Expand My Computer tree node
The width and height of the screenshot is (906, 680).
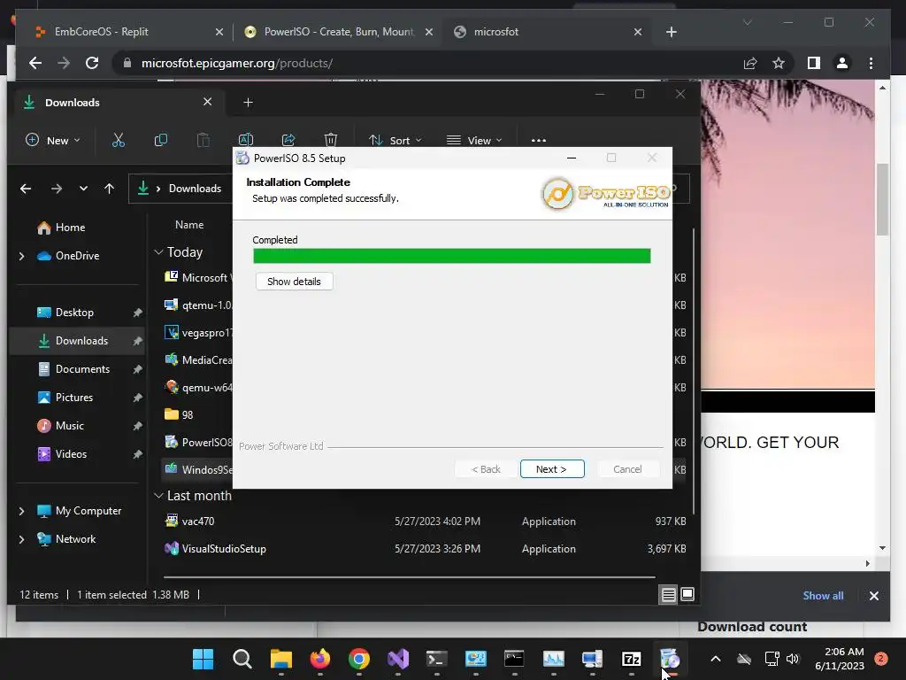[22, 511]
